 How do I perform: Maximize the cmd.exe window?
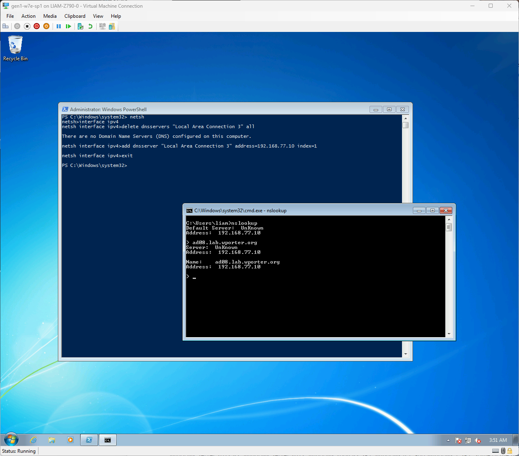click(432, 210)
